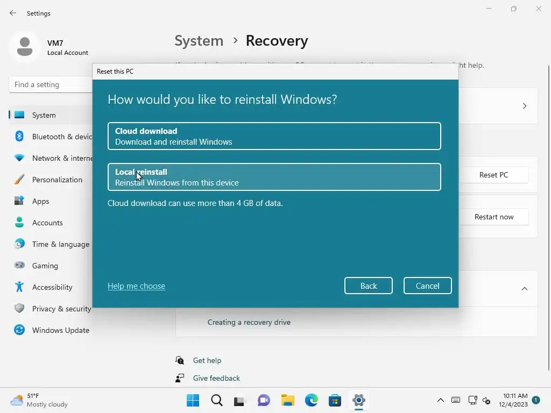This screenshot has height=413, width=551.
Task: Launch Microsoft Edge from taskbar
Action: click(x=311, y=400)
